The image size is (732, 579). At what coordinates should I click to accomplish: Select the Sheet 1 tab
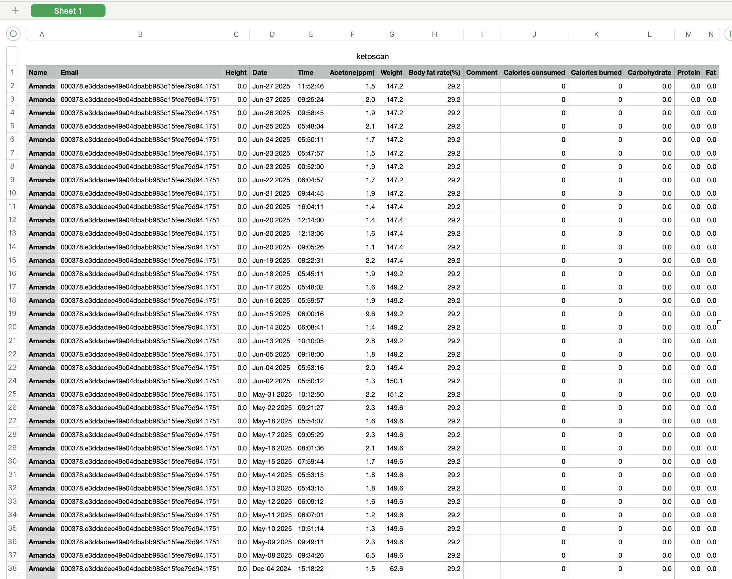[68, 11]
